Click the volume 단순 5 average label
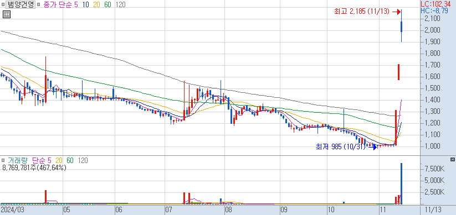Screen dimensions: 456x215 tap(42, 160)
